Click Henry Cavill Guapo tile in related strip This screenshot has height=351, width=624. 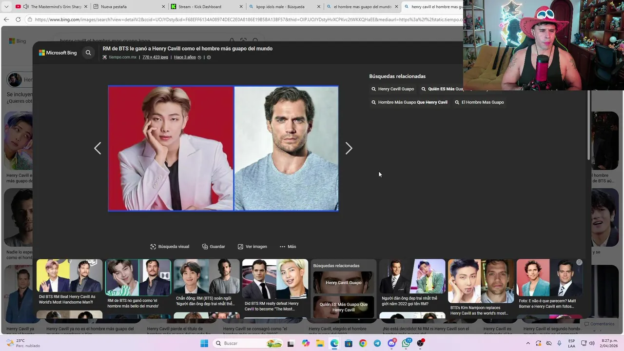pos(344,282)
